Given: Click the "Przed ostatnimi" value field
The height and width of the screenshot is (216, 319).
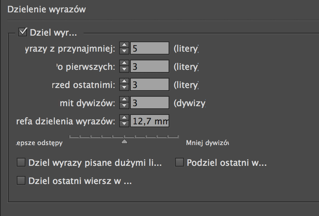Looking at the screenshot, I should coord(149,84).
